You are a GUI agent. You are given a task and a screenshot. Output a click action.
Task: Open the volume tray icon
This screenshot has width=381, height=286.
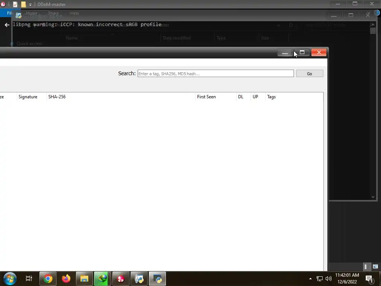[329, 279]
